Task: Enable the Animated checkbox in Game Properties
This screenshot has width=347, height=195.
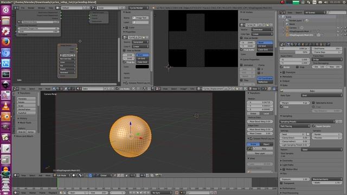Action: [x=241, y=65]
